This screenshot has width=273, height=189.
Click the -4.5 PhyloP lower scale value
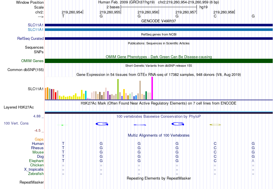[37, 131]
